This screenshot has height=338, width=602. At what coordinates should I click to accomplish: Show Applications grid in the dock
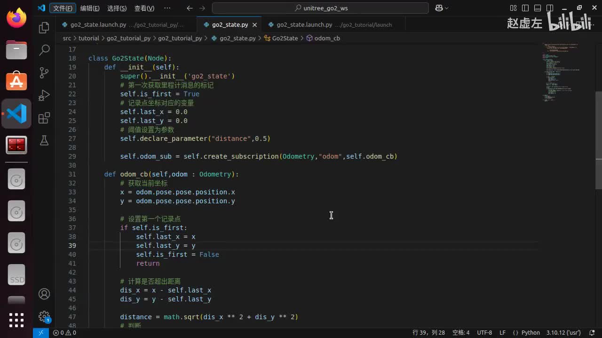(x=16, y=320)
